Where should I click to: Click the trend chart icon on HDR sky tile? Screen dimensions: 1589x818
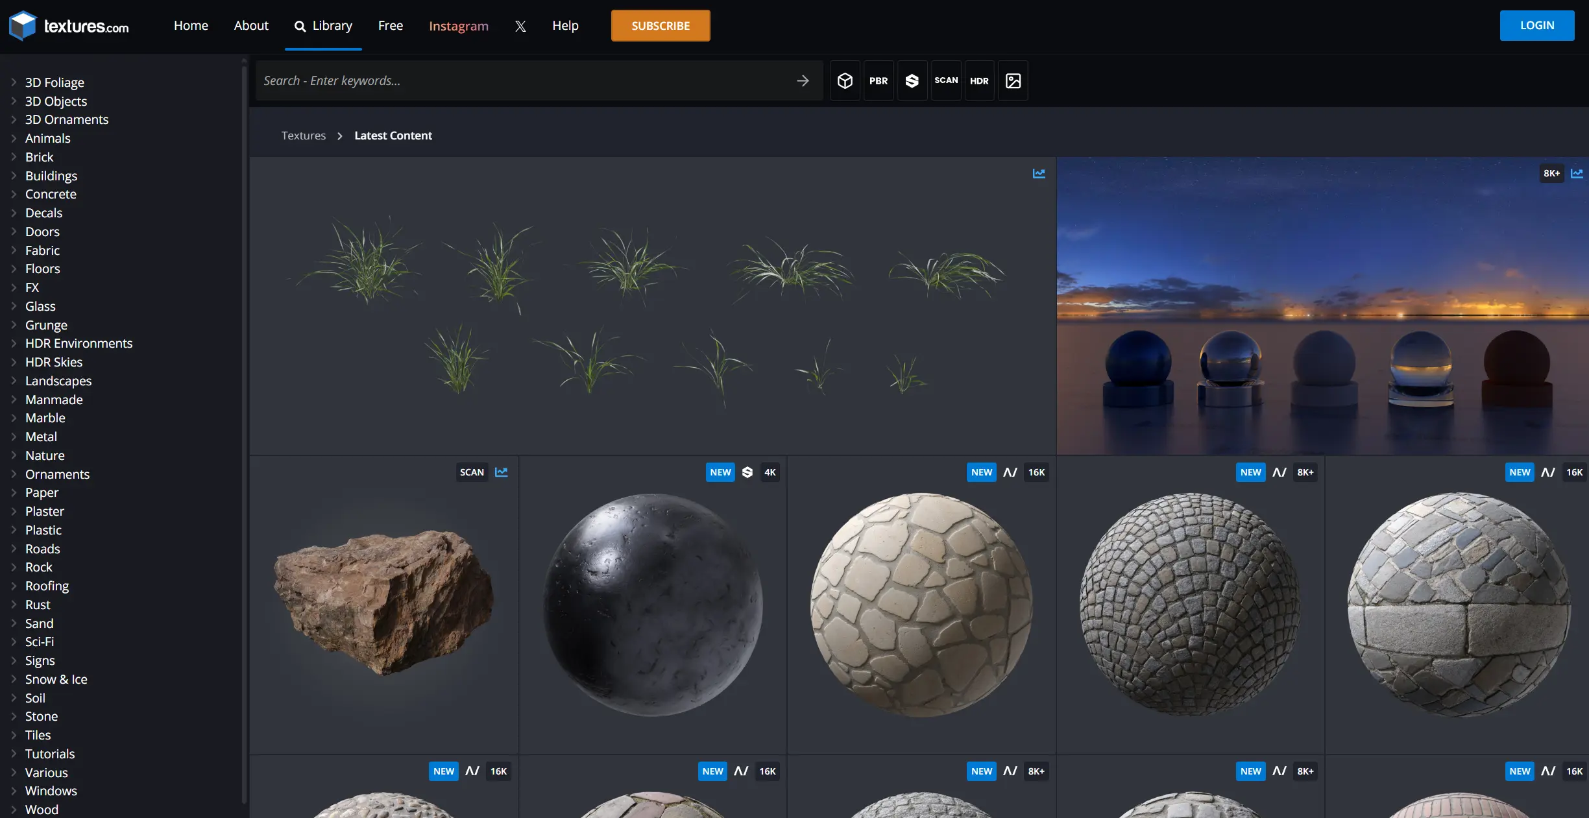click(x=1577, y=173)
